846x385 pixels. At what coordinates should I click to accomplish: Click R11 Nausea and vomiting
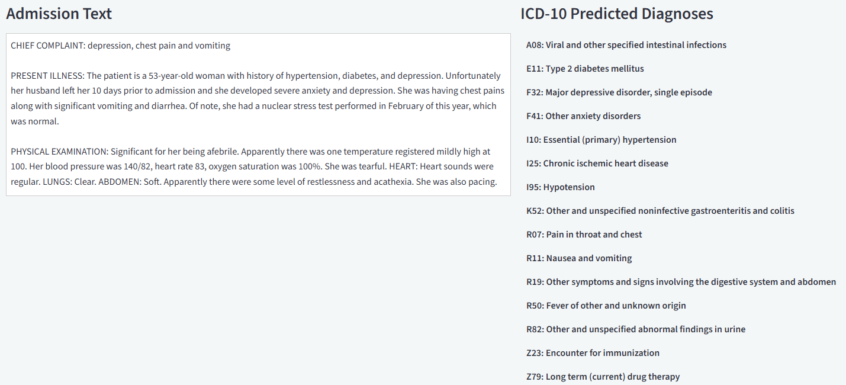tap(579, 258)
